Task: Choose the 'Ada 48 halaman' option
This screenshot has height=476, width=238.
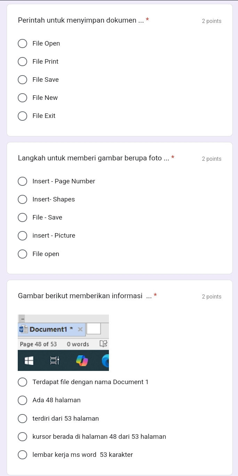Action: coord(23,400)
